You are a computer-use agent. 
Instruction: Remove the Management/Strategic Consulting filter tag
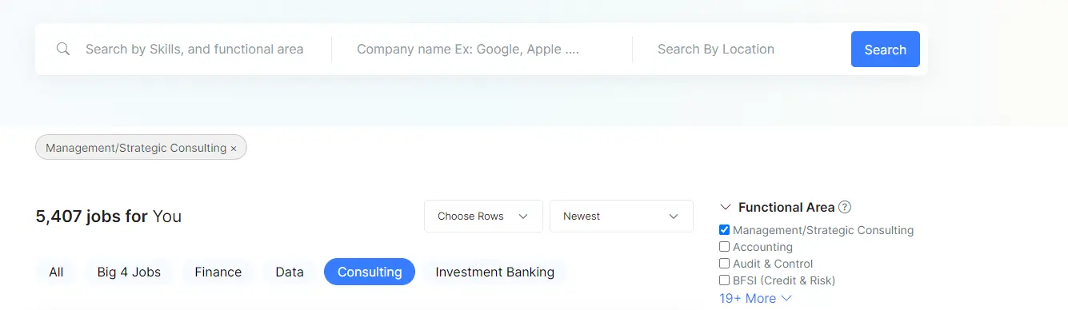click(234, 148)
